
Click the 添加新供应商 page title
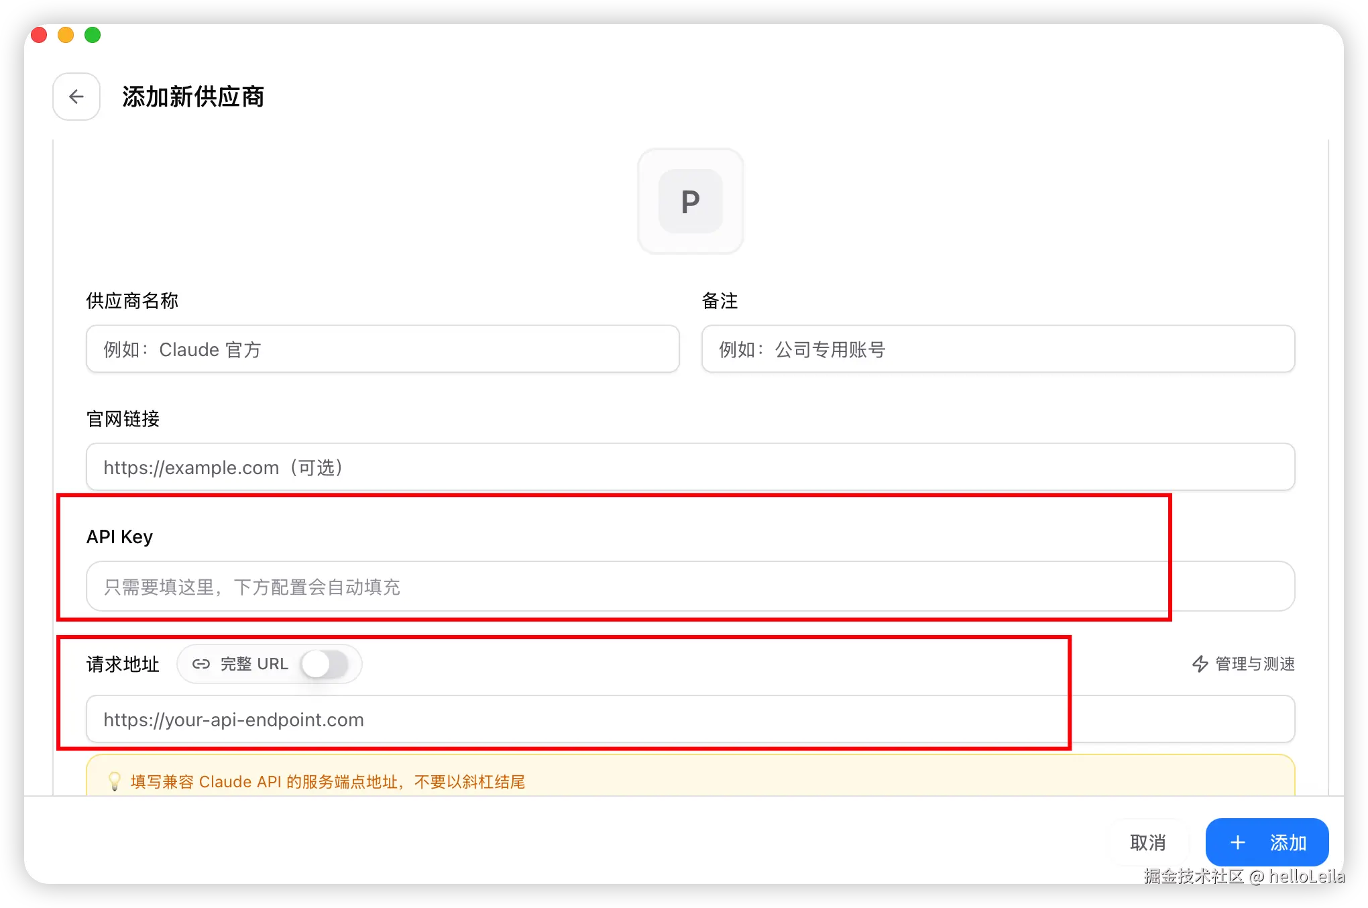(193, 97)
